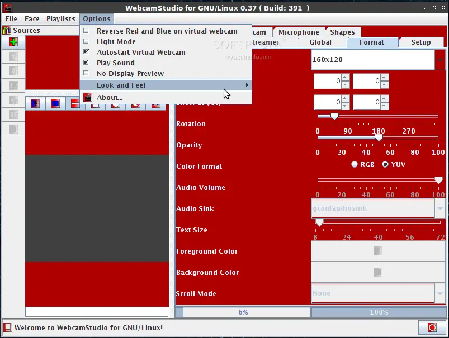This screenshot has height=338, width=449.
Task: Click the Rotation slider thumb
Action: pos(334,116)
